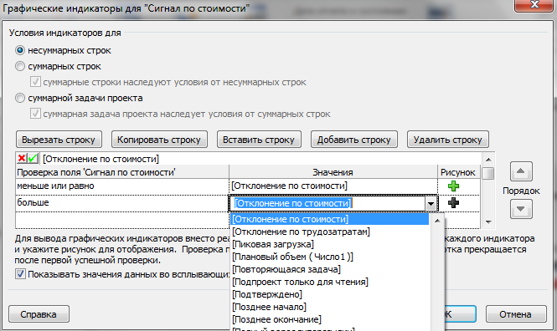Choose '[Позднее окончание]' option
This screenshot has height=331, width=557.
pos(330,319)
